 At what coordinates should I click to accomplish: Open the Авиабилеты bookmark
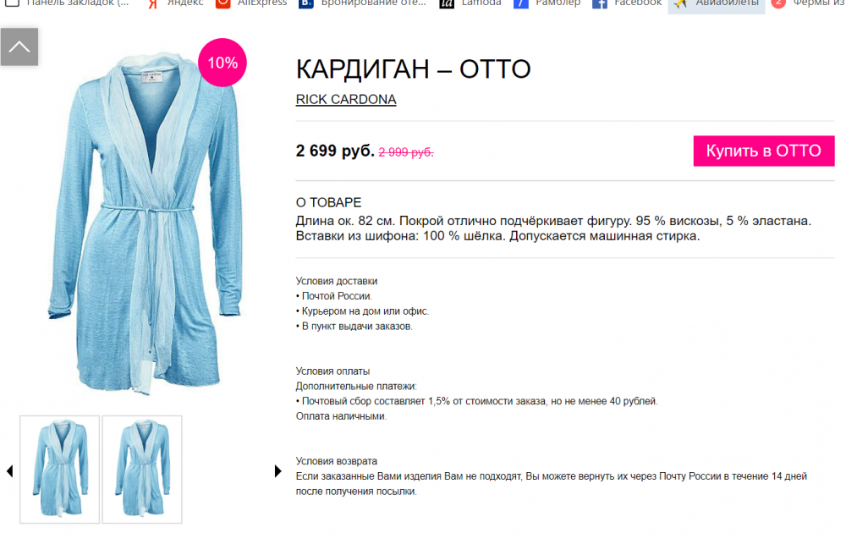pyautogui.click(x=716, y=4)
